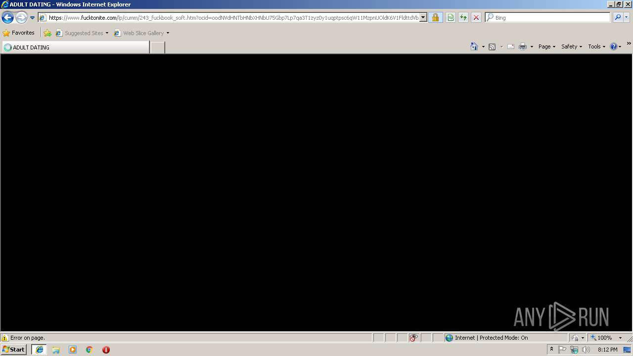Click the Internet Protected Mode zone text
This screenshot has width=633, height=356.
click(x=492, y=338)
